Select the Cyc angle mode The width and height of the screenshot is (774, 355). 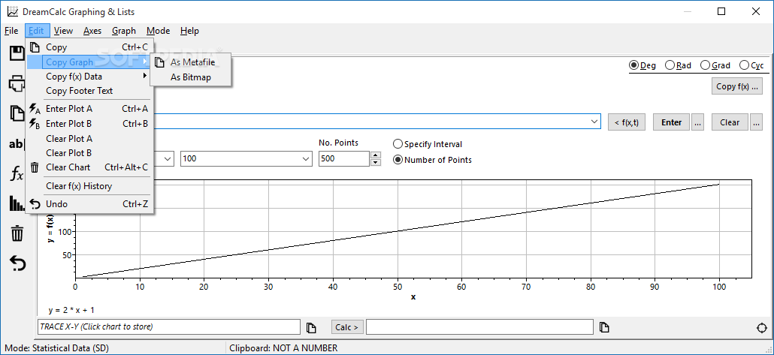click(751, 65)
